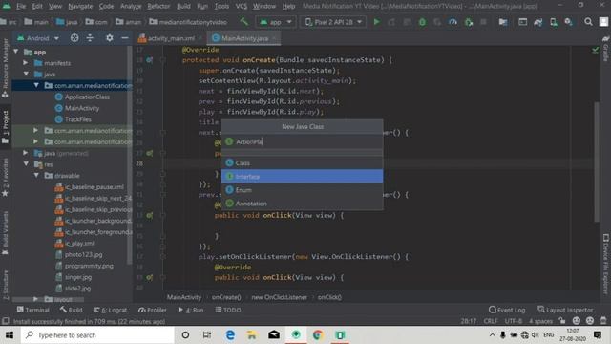Click the Make Project hammer icon
The image size is (611, 344).
(x=244, y=22)
